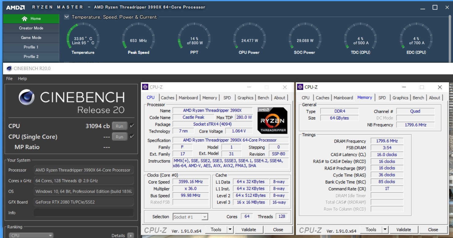Click the Ryzen Threadripper logo in CPU-Z
The image size is (453, 238).
click(272, 121)
